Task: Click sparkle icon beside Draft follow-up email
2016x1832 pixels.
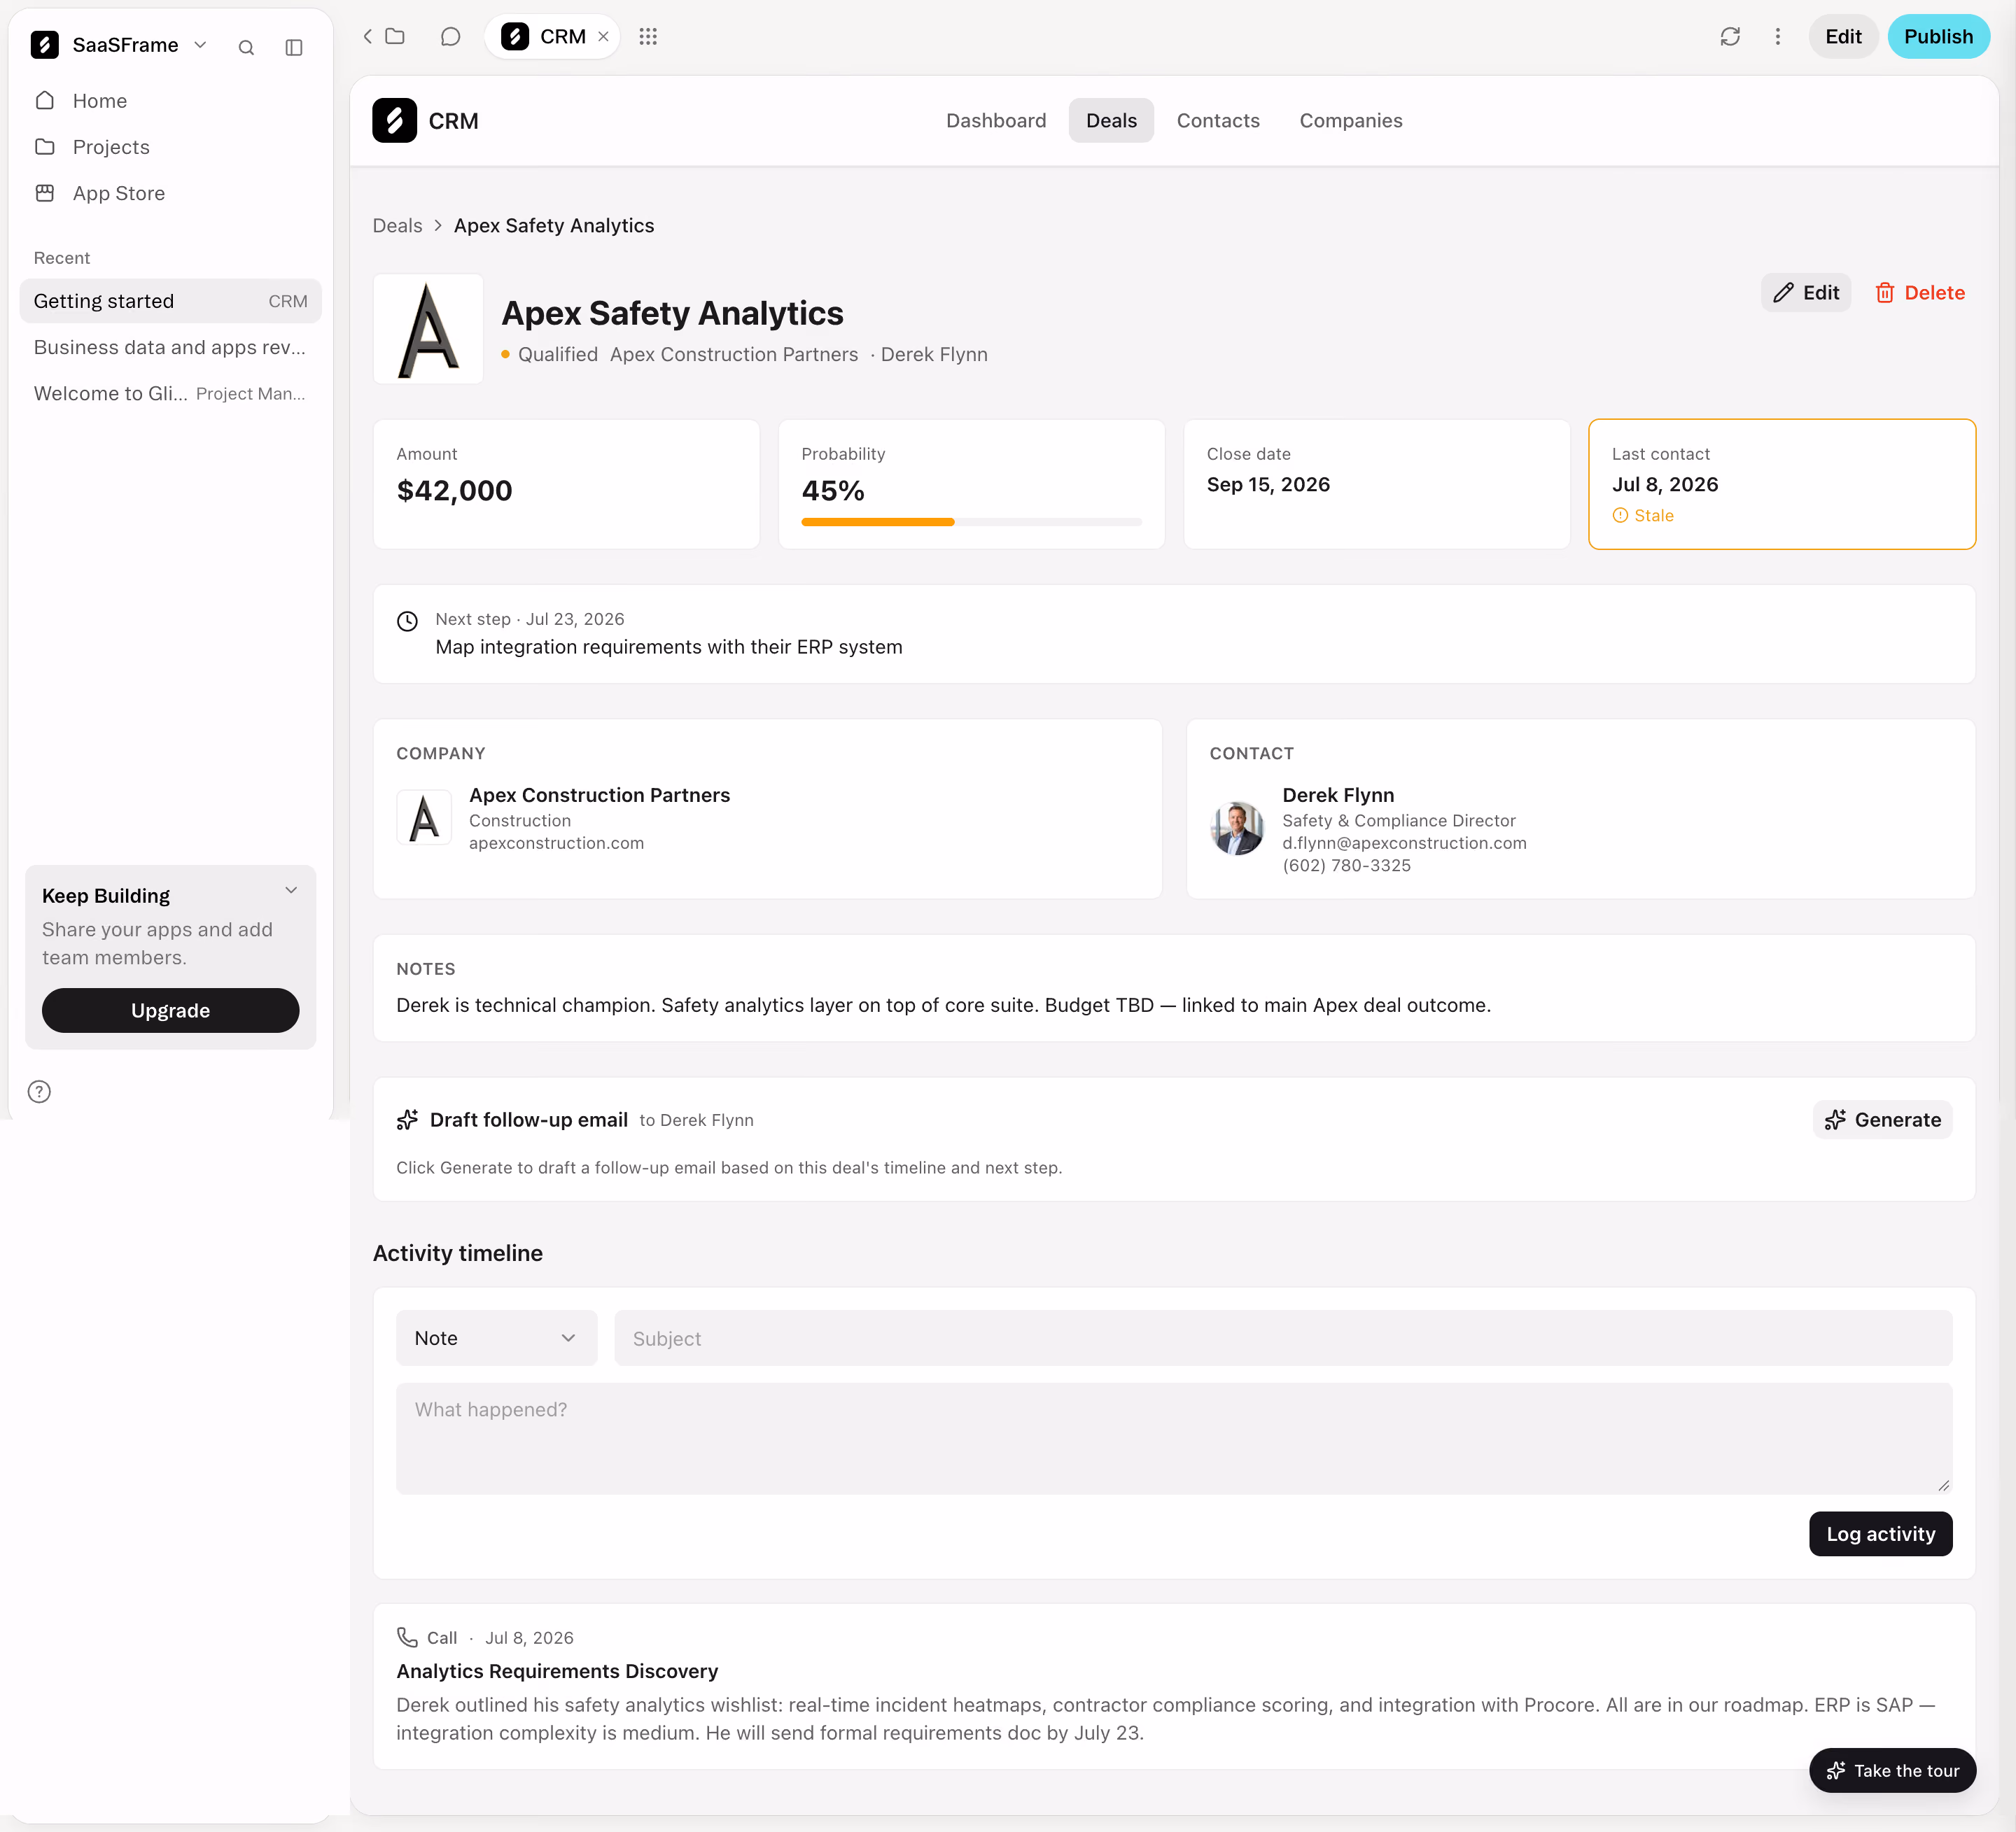Action: pos(407,1120)
